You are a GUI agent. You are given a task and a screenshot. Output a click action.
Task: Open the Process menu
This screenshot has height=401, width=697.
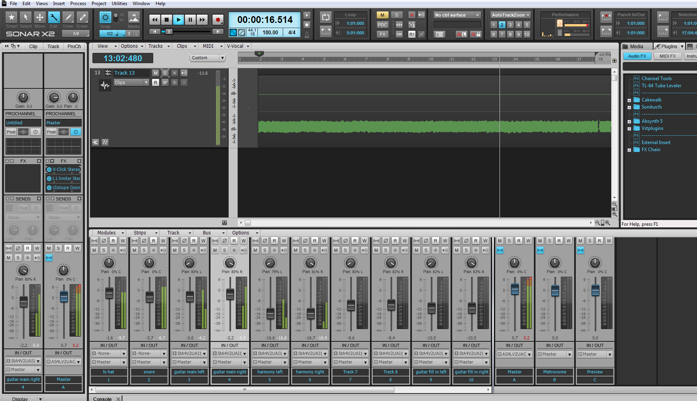click(x=78, y=4)
